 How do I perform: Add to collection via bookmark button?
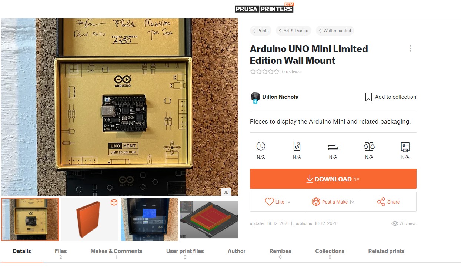point(391,97)
